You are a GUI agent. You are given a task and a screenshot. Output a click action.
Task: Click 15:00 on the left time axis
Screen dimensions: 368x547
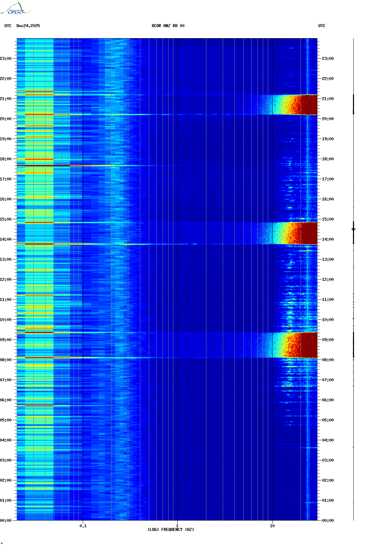pyautogui.click(x=6, y=219)
